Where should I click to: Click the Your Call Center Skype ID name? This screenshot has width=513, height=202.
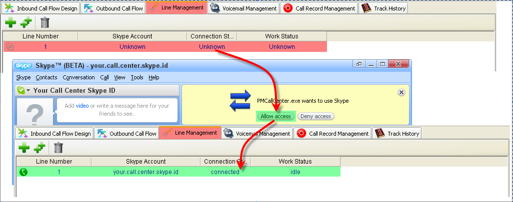74,90
